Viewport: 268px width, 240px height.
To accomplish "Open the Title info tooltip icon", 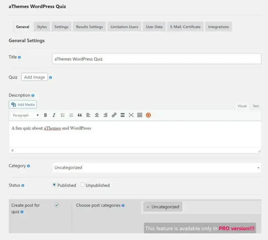I will click(19, 57).
